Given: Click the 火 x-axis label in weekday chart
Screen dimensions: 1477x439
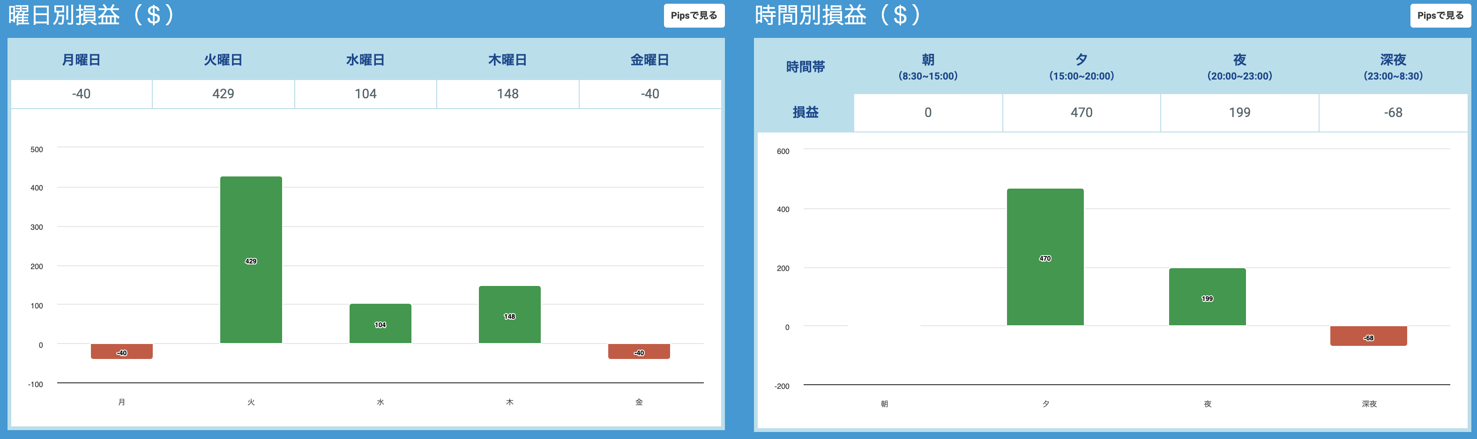Looking at the screenshot, I should click(x=251, y=402).
